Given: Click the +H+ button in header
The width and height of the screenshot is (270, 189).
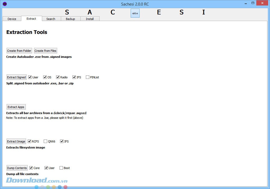Looking at the screenshot, I should tap(135, 13).
